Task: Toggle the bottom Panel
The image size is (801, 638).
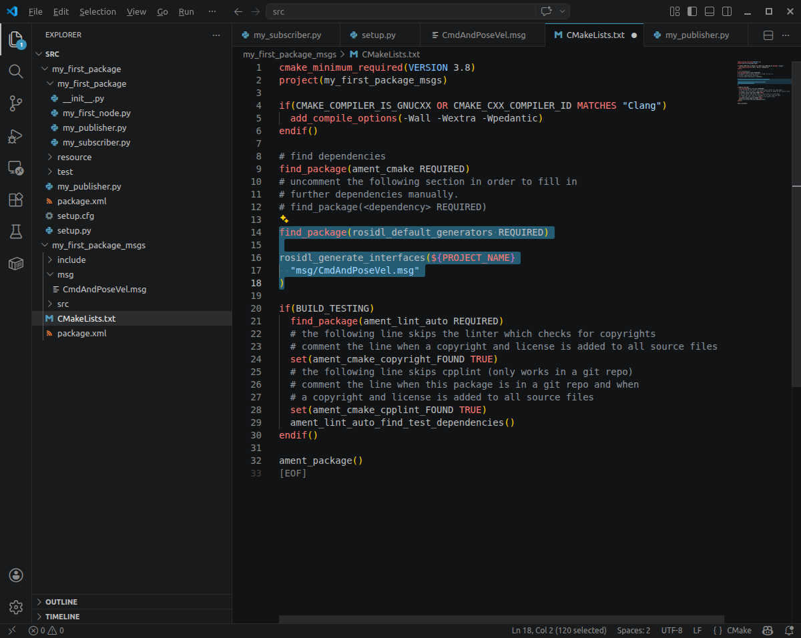Action: click(710, 11)
